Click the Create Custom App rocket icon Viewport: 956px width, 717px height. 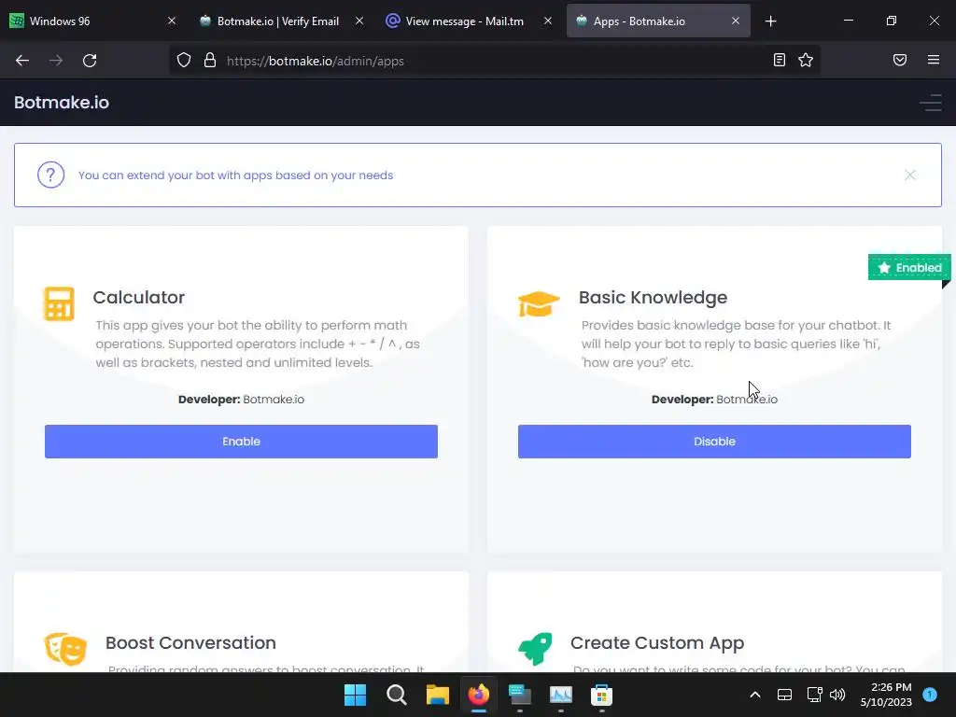(x=535, y=648)
